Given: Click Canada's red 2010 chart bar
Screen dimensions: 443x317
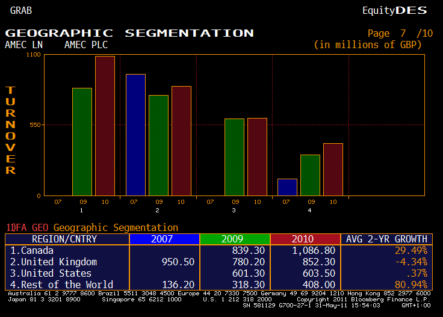Looking at the screenshot, I should pos(105,126).
